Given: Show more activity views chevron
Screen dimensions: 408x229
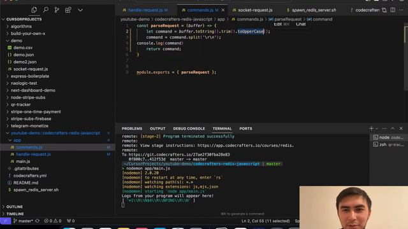Looking at the screenshot, I should tap(80, 10).
